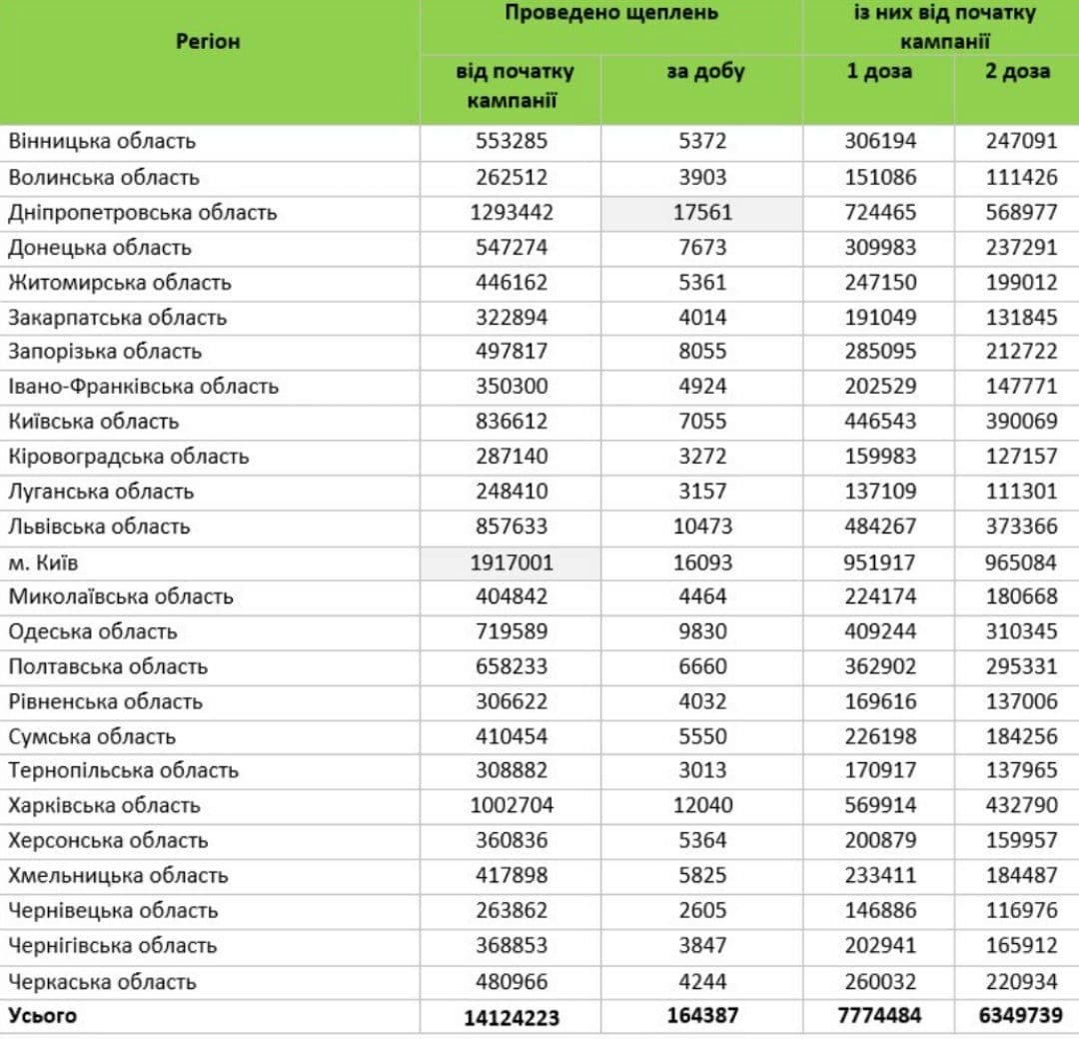Select the "1 доза" column header
This screenshot has width=1079, height=1052.
point(879,72)
